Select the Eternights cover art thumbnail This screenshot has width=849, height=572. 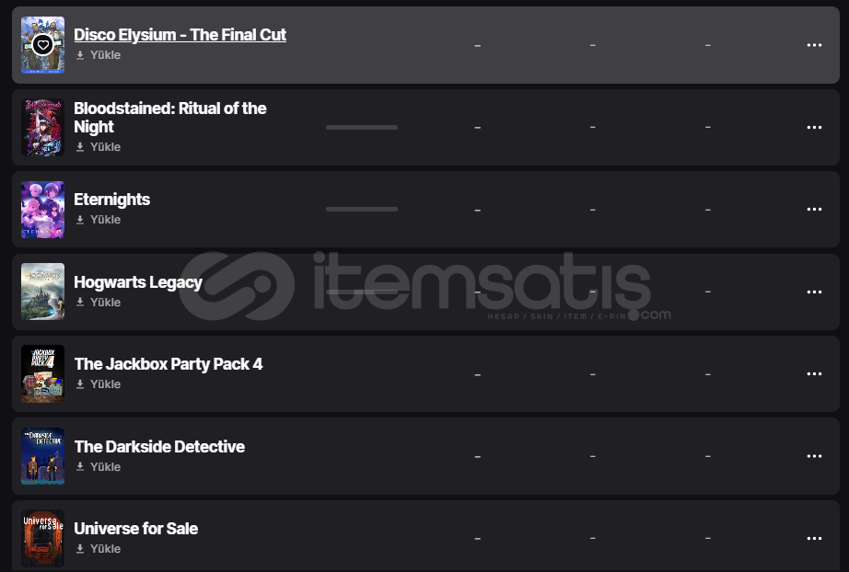[x=42, y=210]
